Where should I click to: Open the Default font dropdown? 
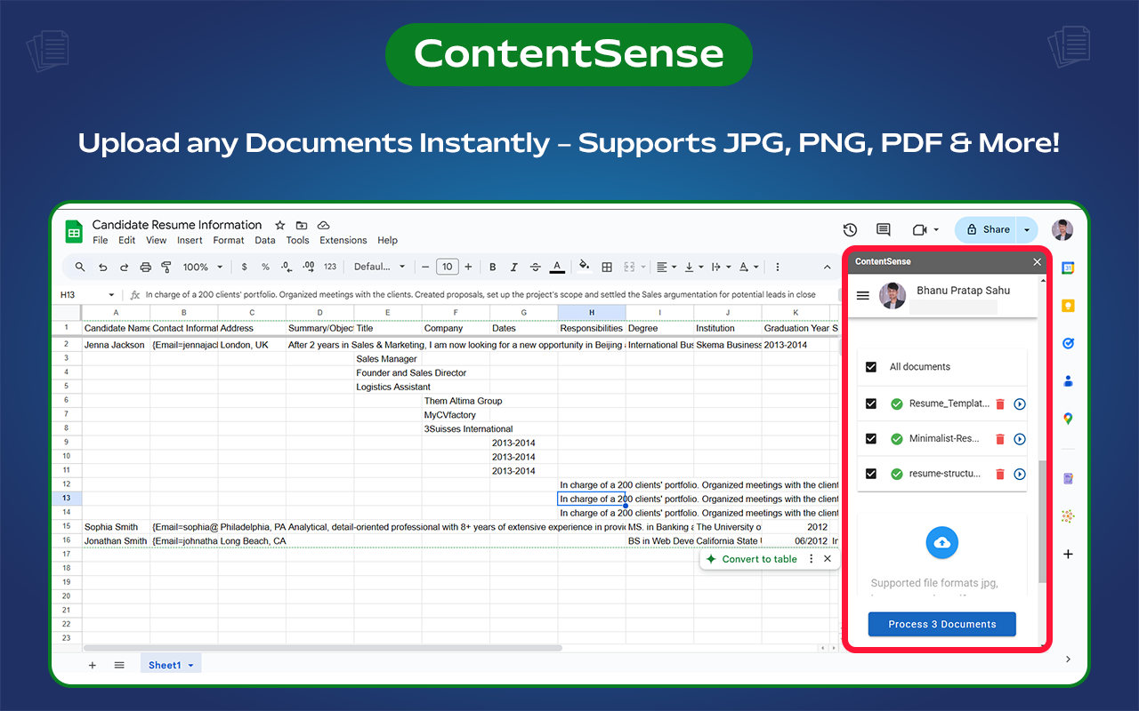(380, 267)
